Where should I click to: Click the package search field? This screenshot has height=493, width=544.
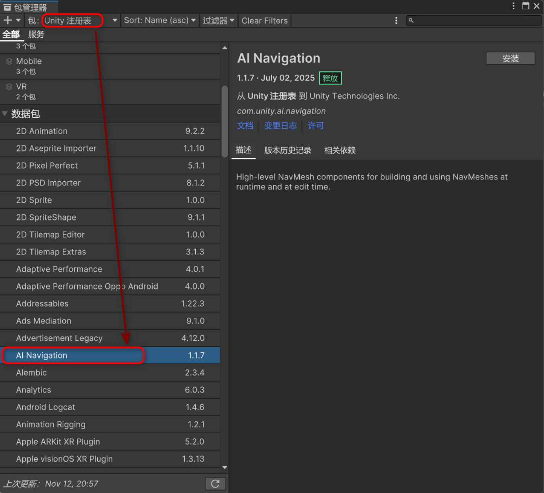coord(473,20)
